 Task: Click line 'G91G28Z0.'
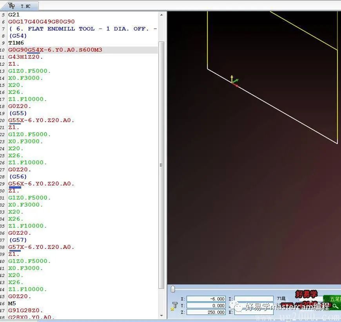click(x=25, y=310)
